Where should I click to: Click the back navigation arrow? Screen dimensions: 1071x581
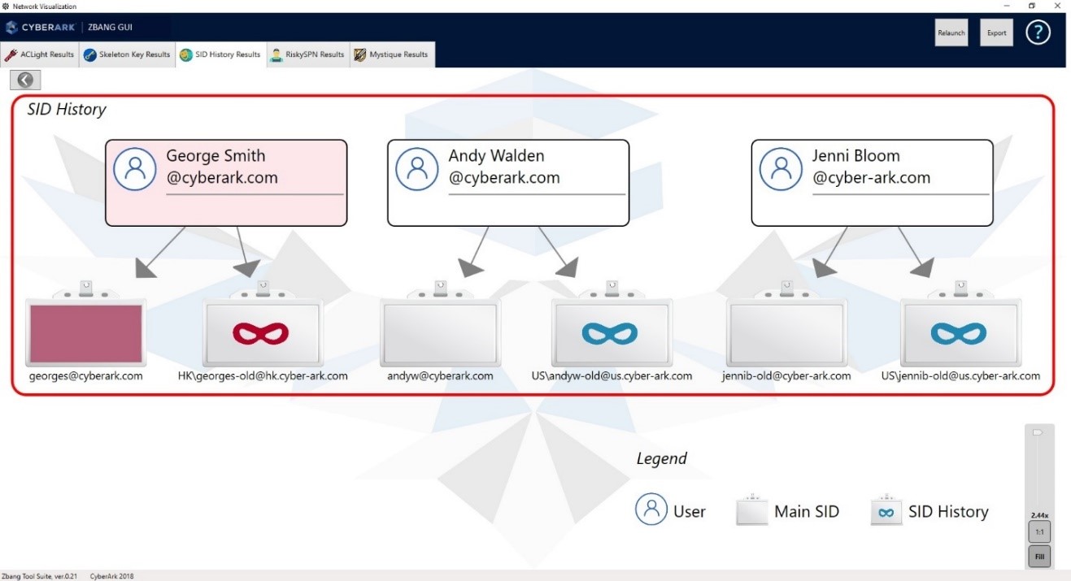(x=24, y=80)
